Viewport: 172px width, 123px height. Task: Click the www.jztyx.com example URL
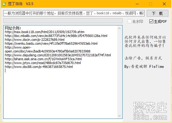[x=43, y=63]
